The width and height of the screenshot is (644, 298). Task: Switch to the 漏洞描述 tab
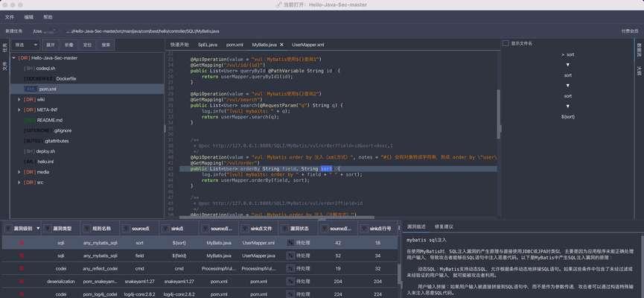tap(416, 226)
